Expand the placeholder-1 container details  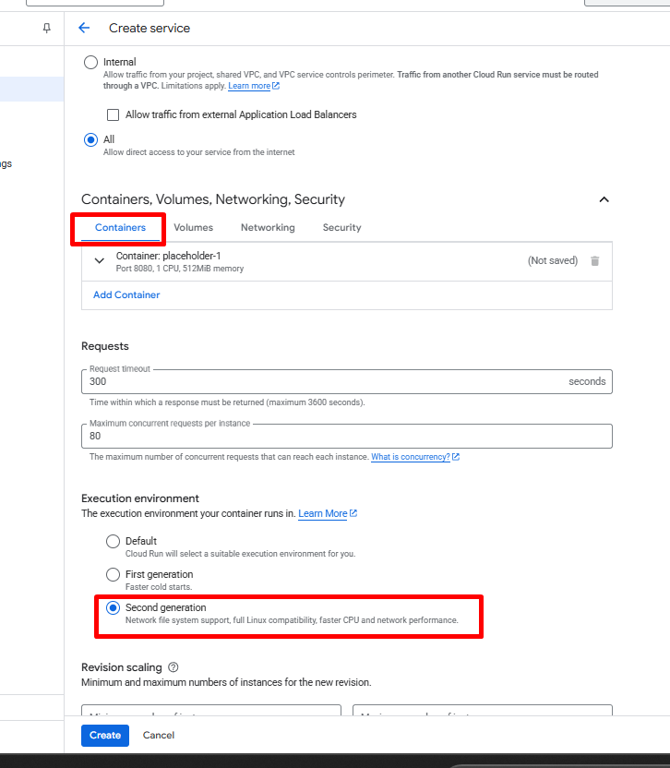(x=100, y=261)
